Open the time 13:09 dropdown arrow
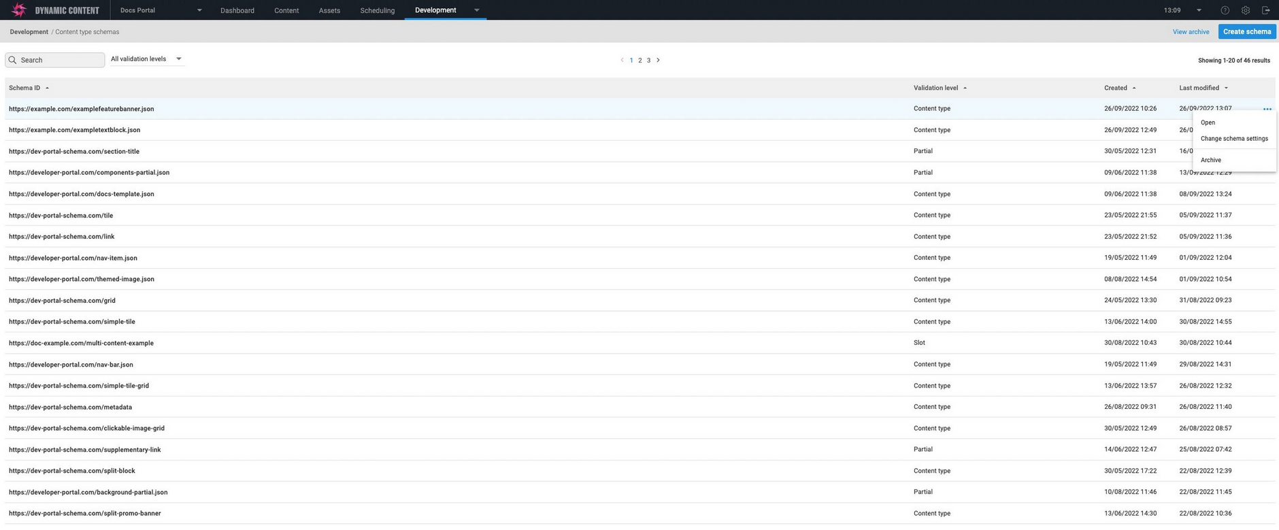This screenshot has height=530, width=1279. (1199, 10)
